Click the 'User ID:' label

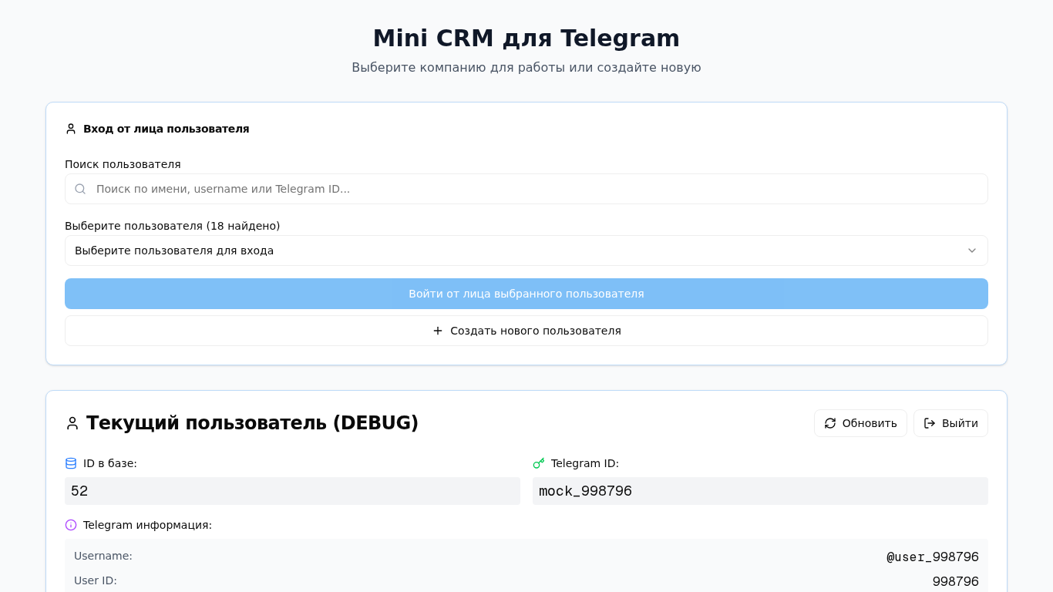pyautogui.click(x=96, y=580)
